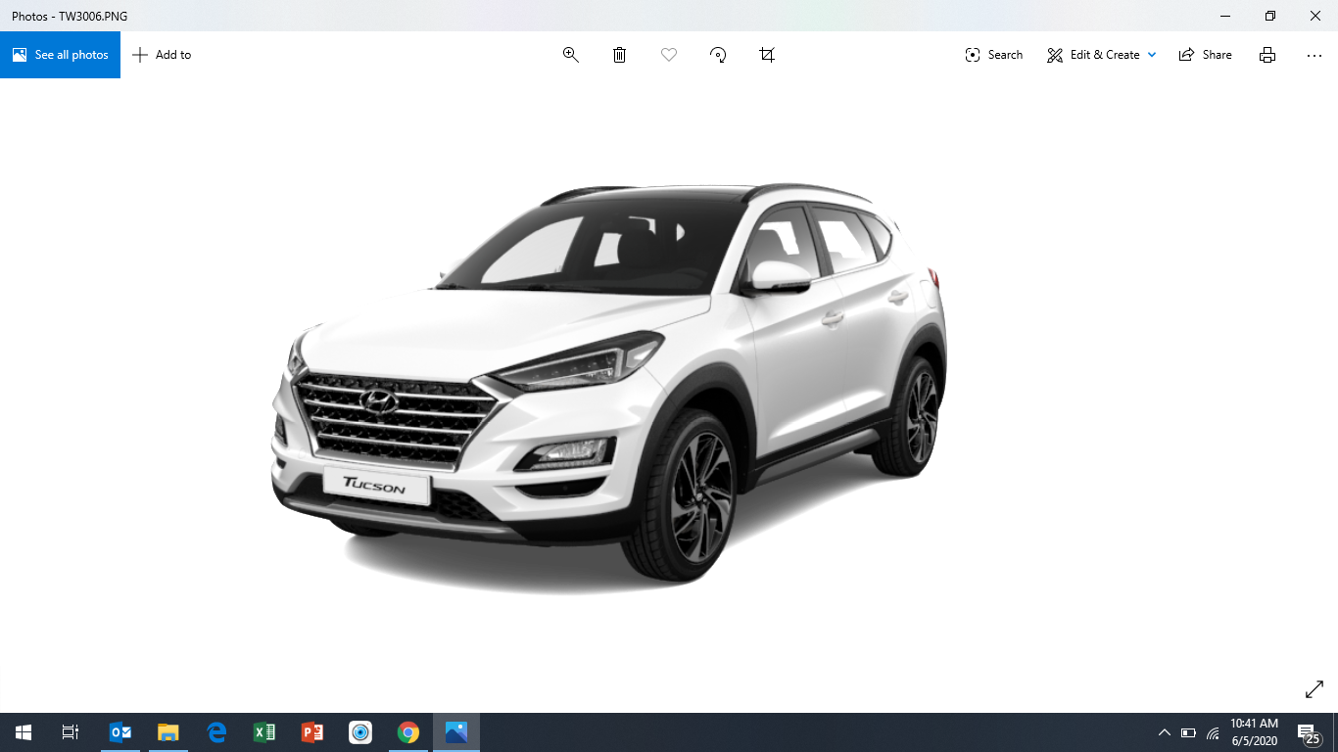
Task: Open the blue circle app on taskbar
Action: coord(360,732)
